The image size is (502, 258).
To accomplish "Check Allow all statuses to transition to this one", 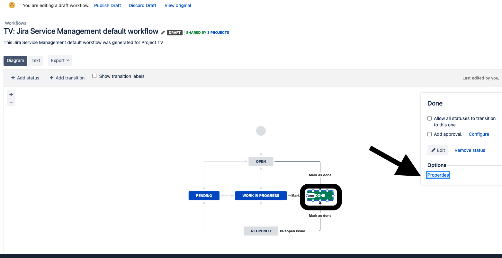I will click(x=429, y=118).
